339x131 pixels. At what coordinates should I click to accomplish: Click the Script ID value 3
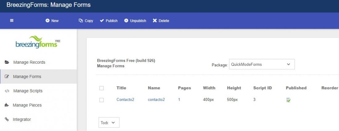[254, 100]
